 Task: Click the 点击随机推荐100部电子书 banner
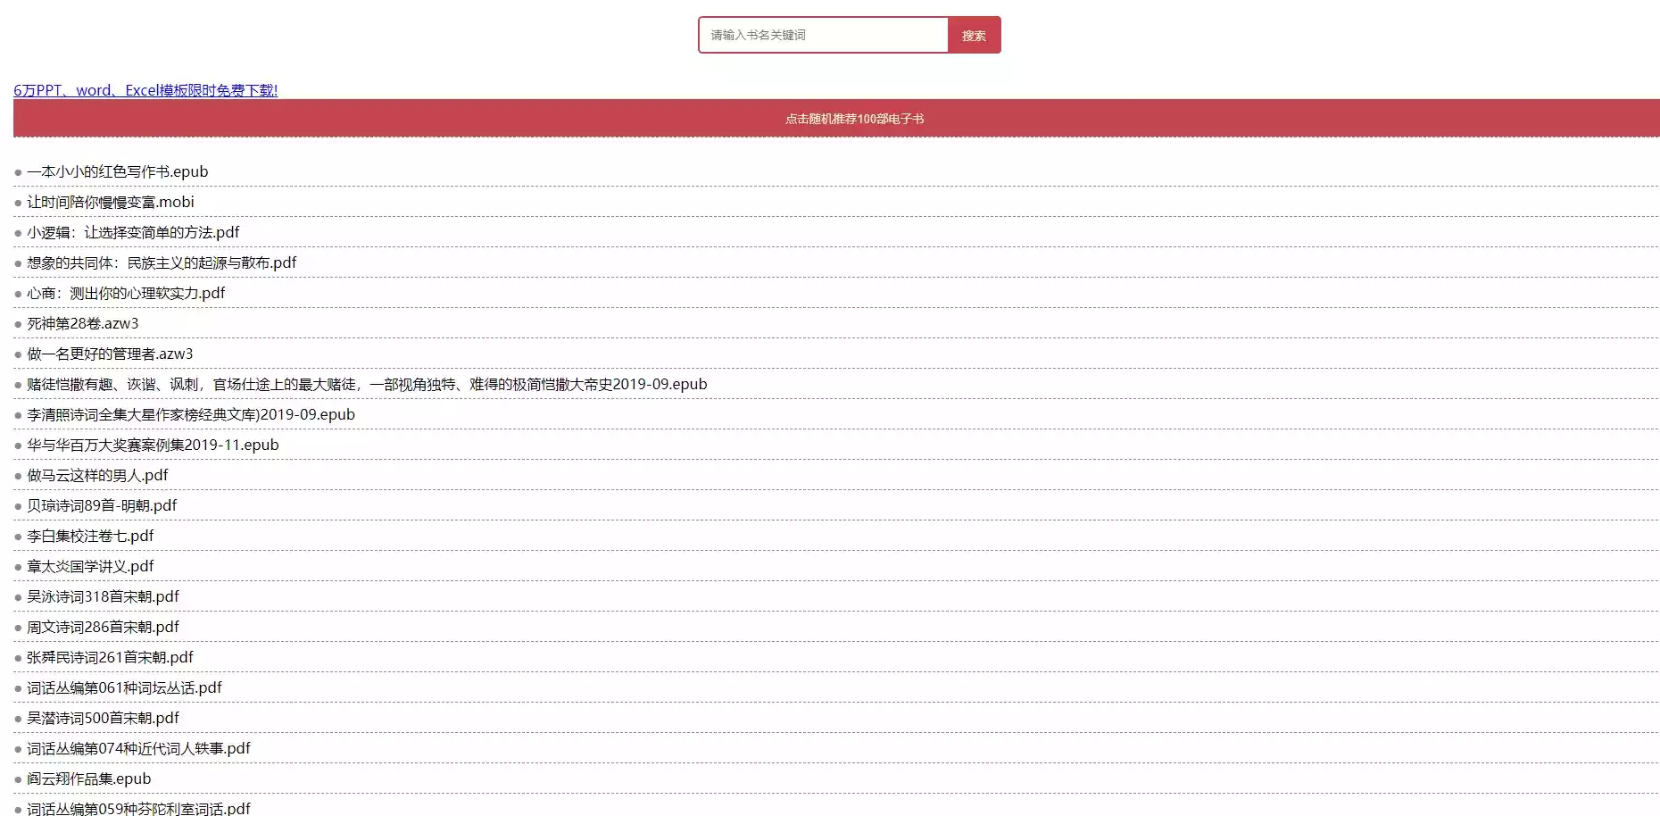[830, 117]
